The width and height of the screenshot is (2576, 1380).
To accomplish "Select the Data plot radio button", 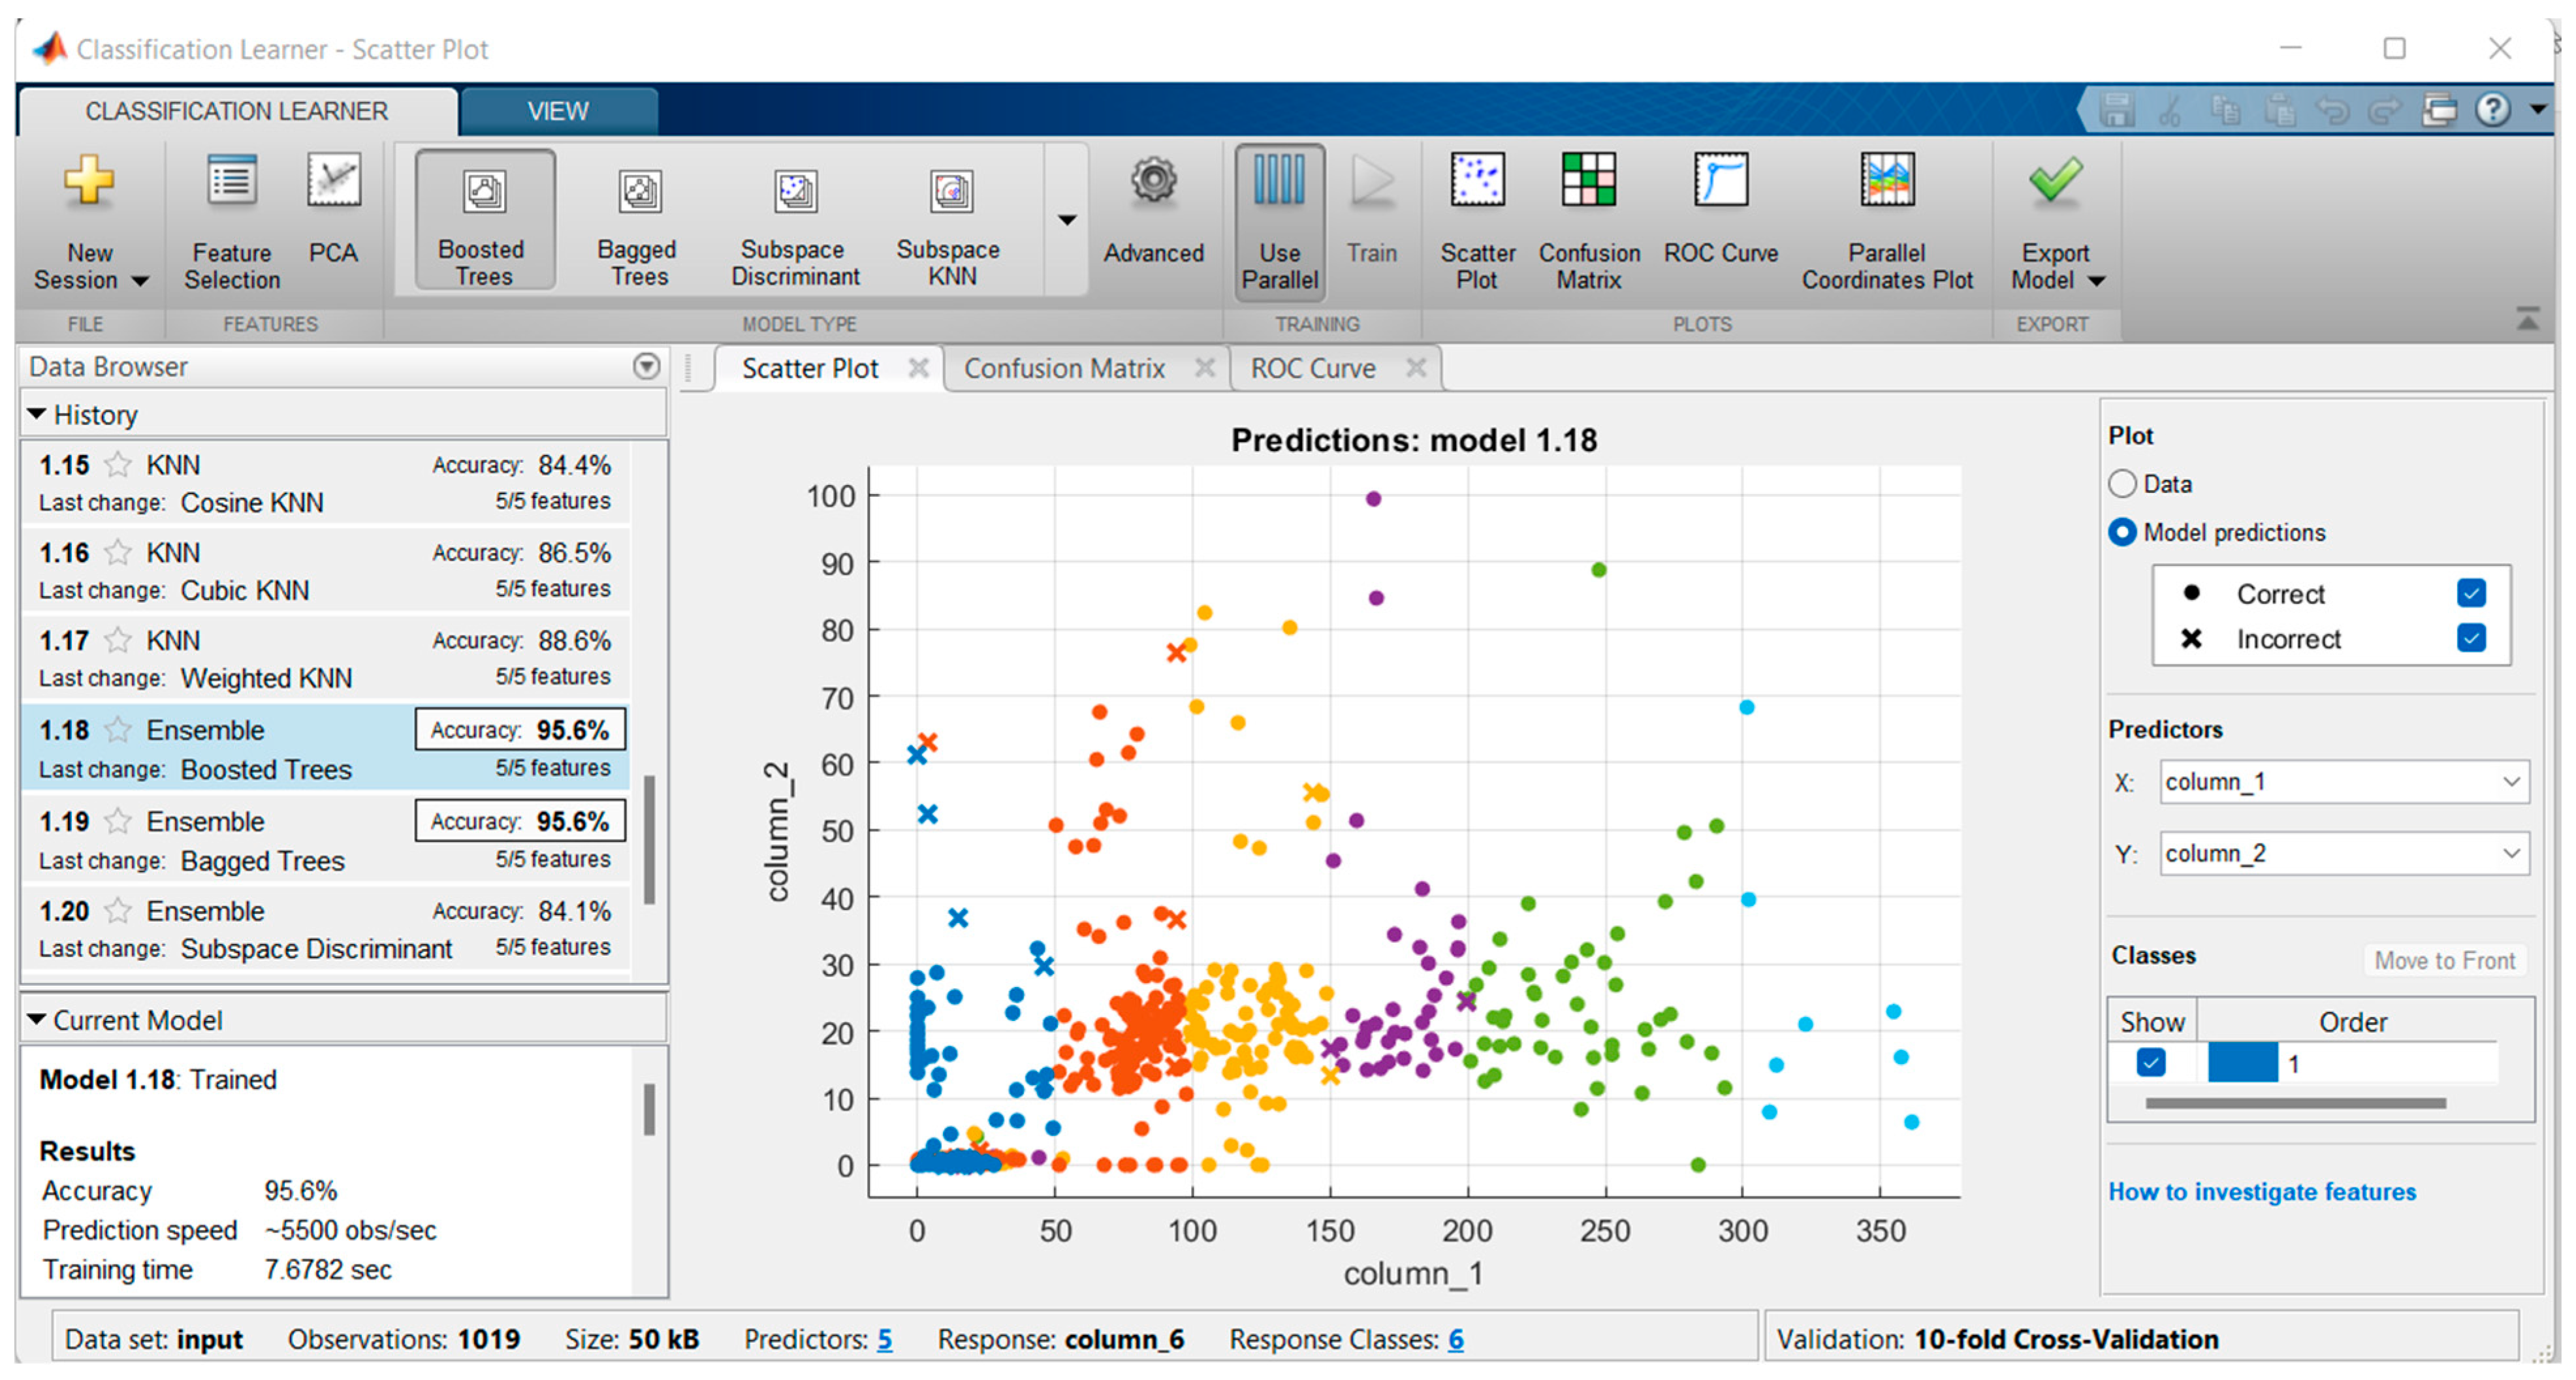I will pos(2122,484).
